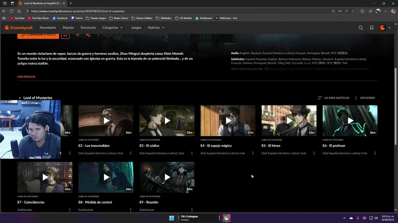Open a new browser tab
Screen dimensions: 398x223
(71, 3)
